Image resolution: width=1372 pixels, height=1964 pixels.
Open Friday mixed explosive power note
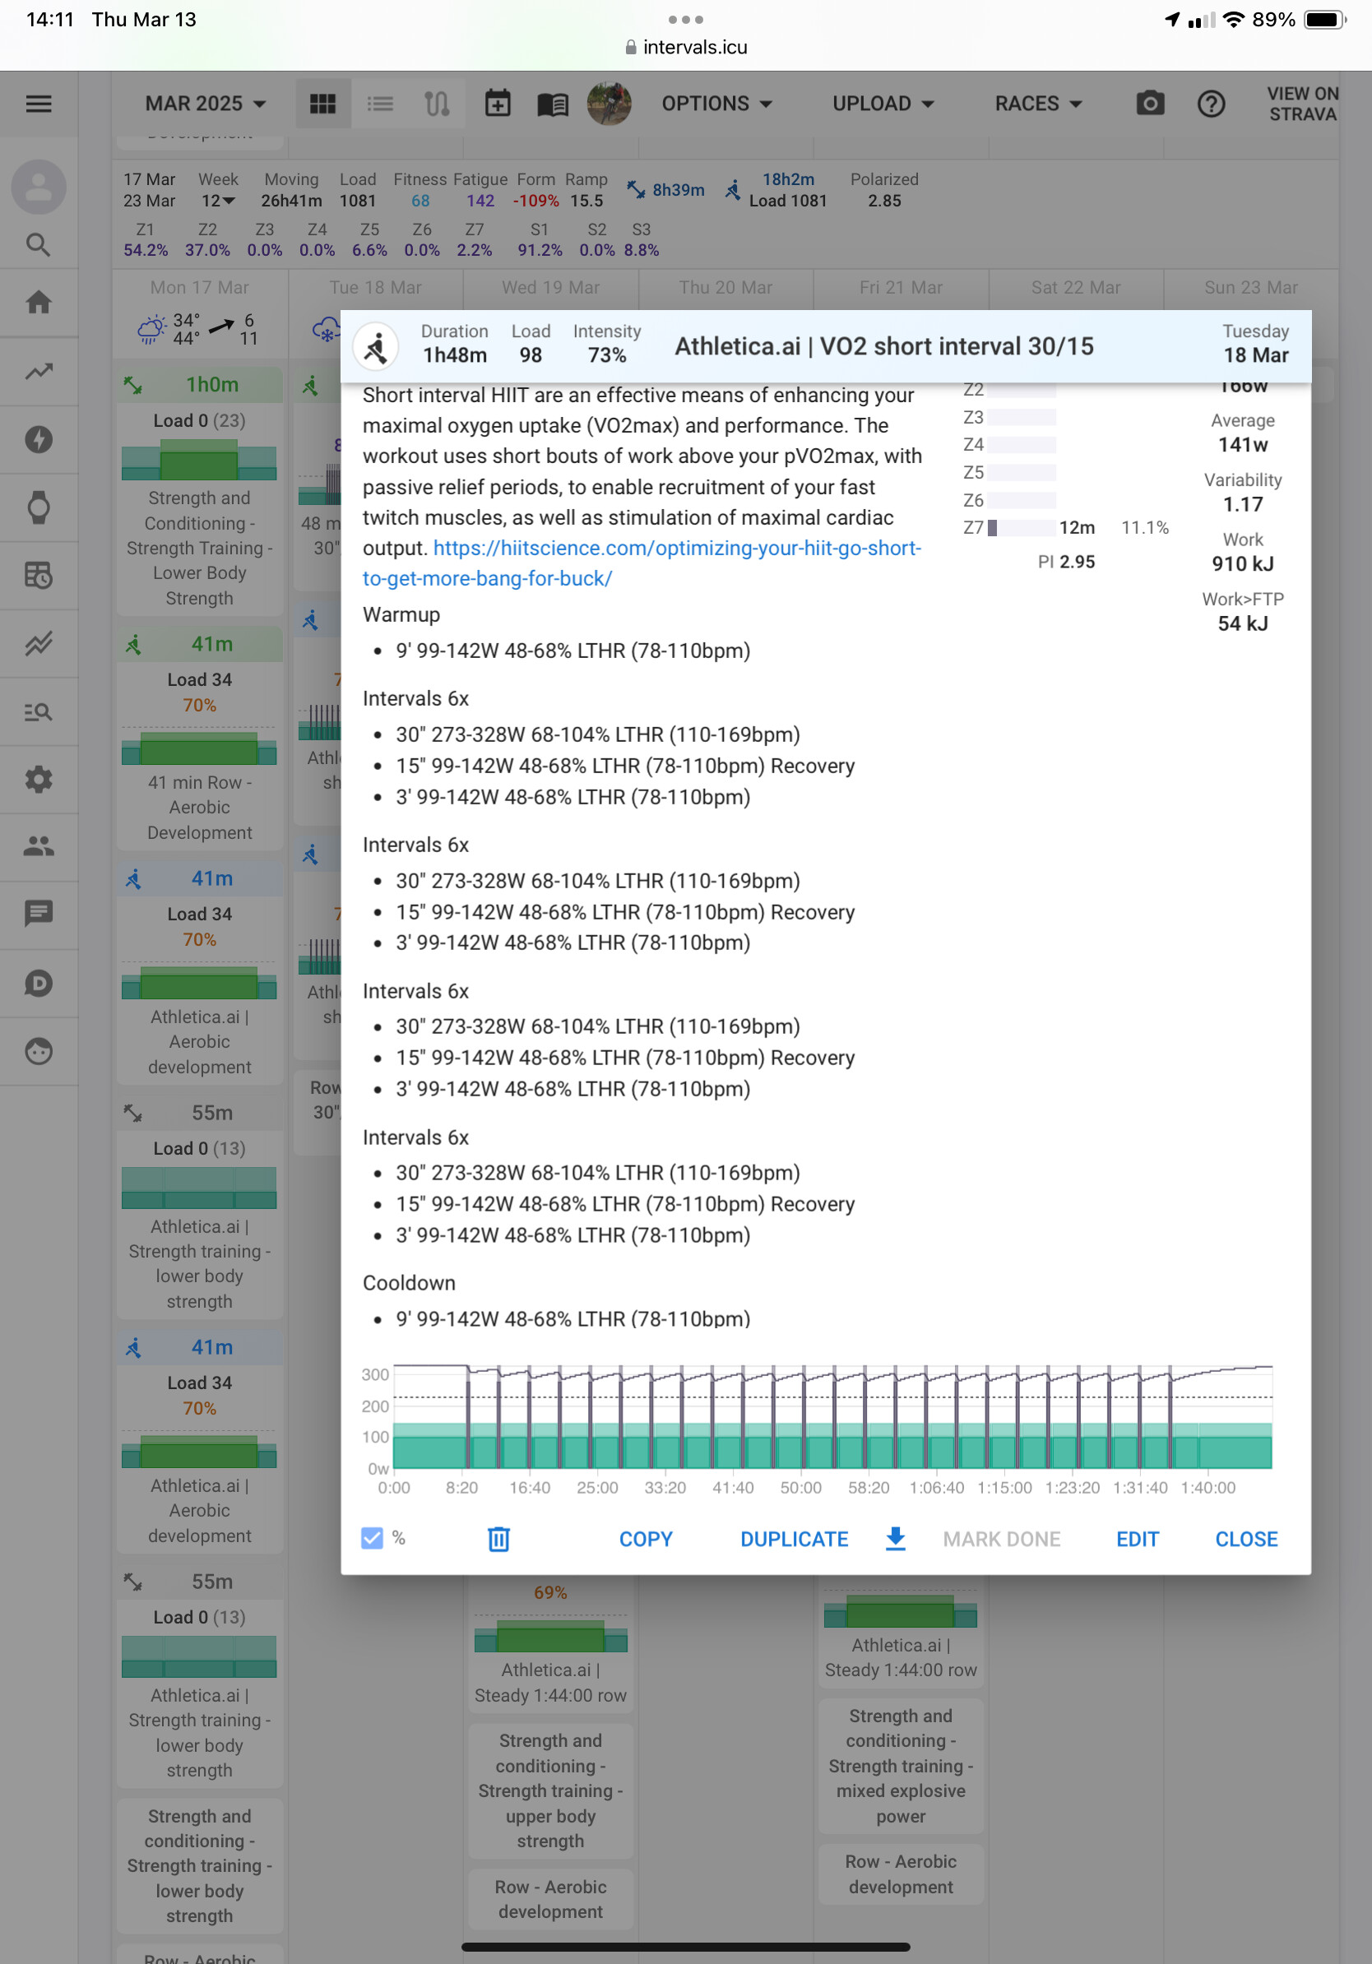(901, 1766)
